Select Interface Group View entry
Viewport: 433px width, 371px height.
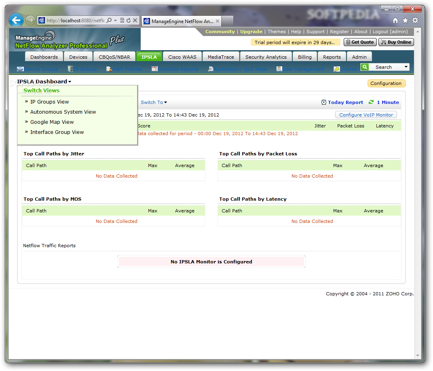tap(57, 132)
